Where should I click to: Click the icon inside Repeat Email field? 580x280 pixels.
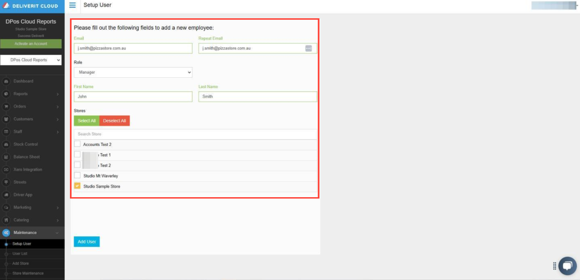[309, 48]
